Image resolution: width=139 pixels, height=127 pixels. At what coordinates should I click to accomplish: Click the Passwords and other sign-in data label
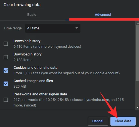point(40,94)
